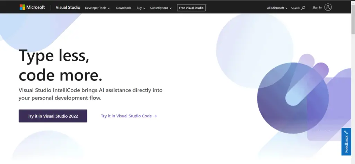The height and width of the screenshot is (164, 355).
Task: Click the pencil icon on Feedback tab
Action: [346, 133]
